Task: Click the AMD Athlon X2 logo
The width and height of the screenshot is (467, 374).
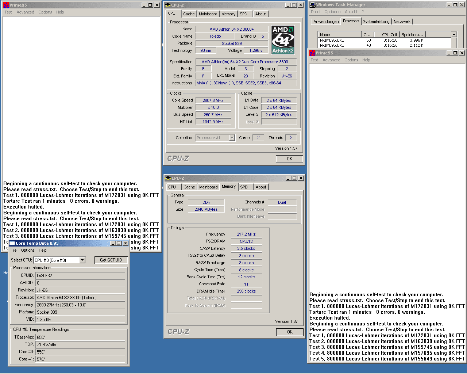Action: [283, 39]
